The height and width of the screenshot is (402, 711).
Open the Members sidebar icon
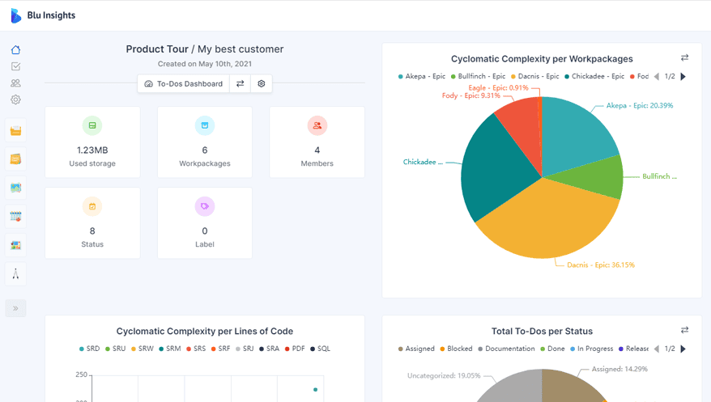point(15,83)
